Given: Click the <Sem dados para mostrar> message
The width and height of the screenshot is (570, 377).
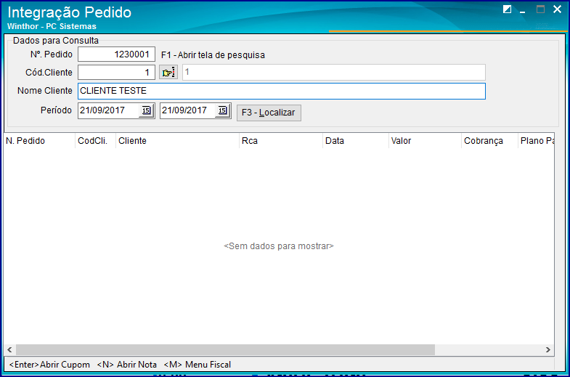Looking at the screenshot, I should pos(279,246).
